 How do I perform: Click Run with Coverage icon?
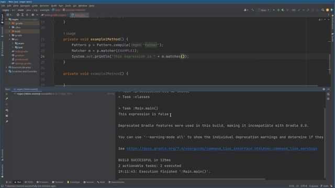pyautogui.click(x=283, y=10)
